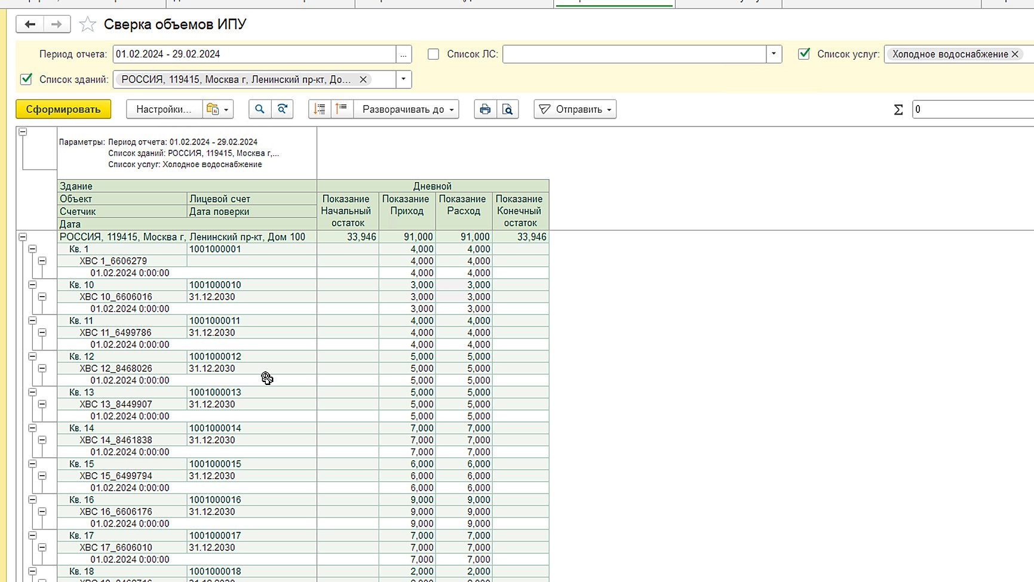
Task: Click the Дата поверки header cell
Action: pos(252,211)
